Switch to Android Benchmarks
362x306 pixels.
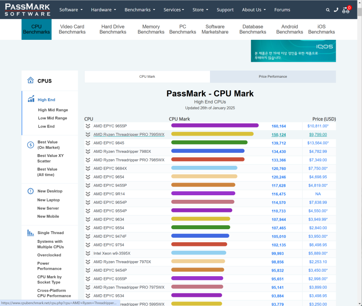coord(290,29)
